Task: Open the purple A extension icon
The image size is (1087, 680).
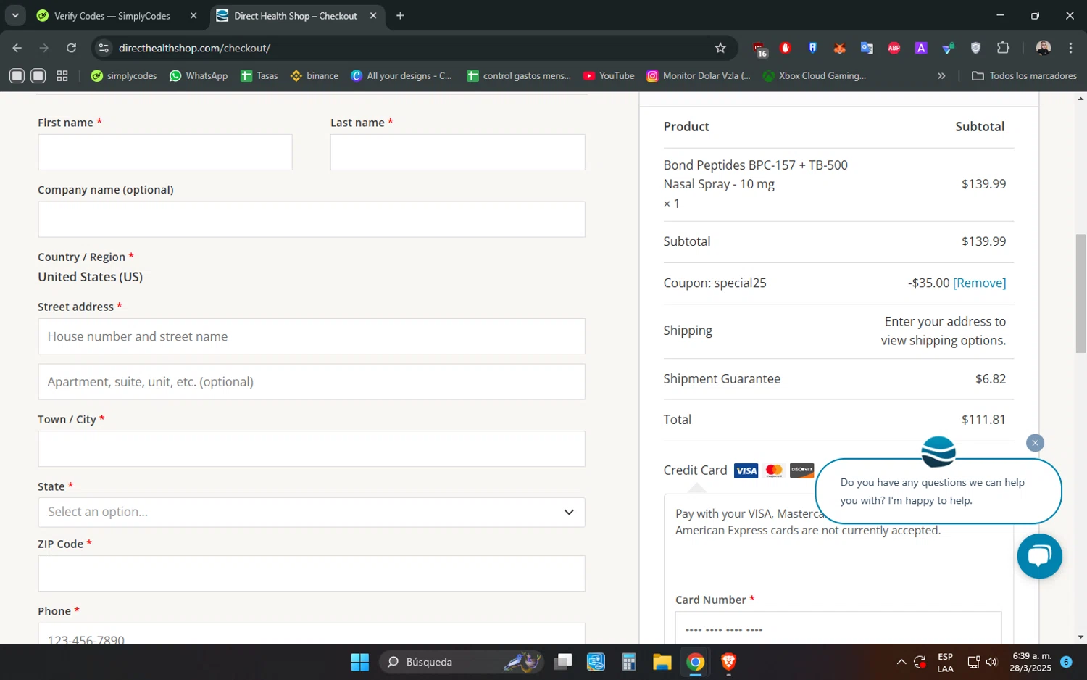Action: (x=921, y=48)
